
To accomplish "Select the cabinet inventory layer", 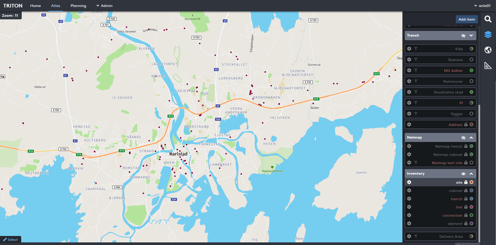I will (x=455, y=191).
